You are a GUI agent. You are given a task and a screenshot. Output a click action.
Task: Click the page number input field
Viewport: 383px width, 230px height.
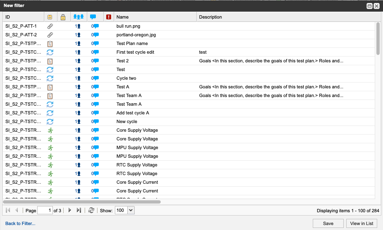[x=45, y=210]
